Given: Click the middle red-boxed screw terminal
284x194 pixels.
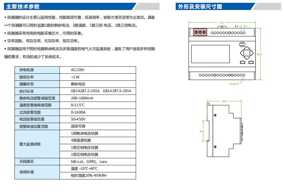Looking at the screenshot, I should [200, 33].
